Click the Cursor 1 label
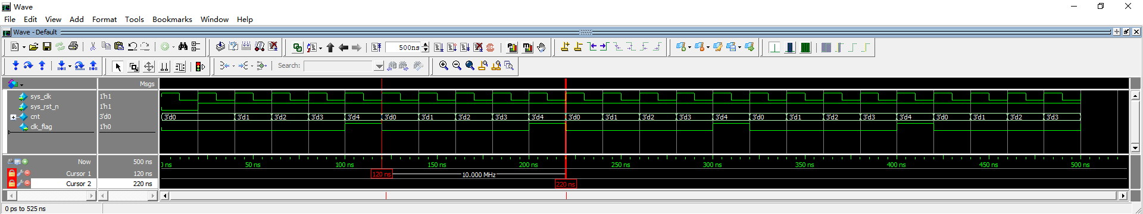The height and width of the screenshot is (214, 1143). pyautogui.click(x=79, y=174)
